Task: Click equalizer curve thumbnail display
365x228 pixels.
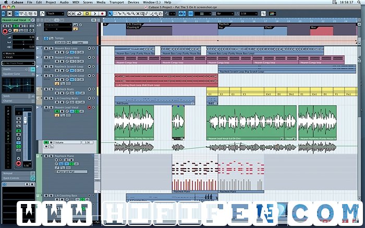Action: coord(18,85)
